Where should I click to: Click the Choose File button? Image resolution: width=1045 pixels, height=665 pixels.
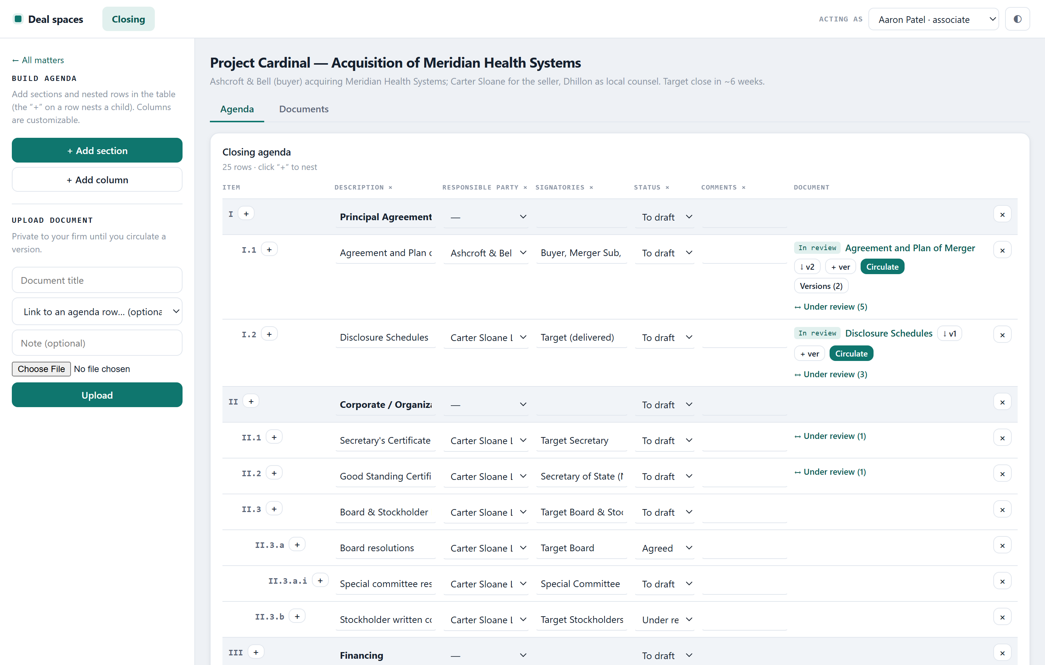41,369
